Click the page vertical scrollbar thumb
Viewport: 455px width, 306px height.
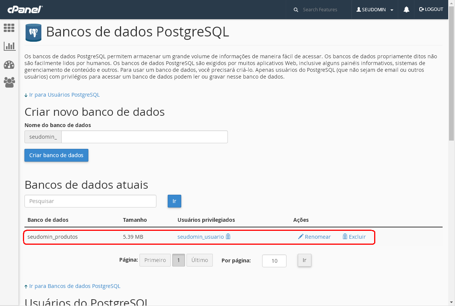coord(452,74)
